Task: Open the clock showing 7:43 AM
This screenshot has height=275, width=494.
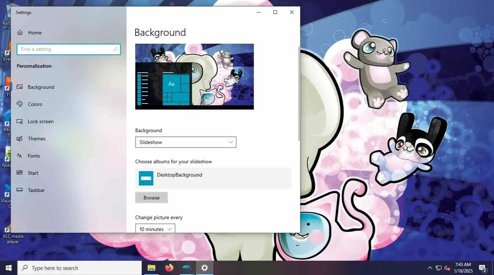Action: click(463, 268)
